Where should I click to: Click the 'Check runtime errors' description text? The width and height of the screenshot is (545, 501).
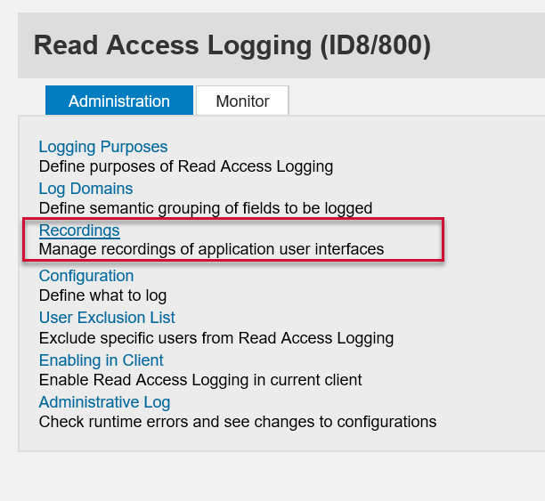(237, 422)
